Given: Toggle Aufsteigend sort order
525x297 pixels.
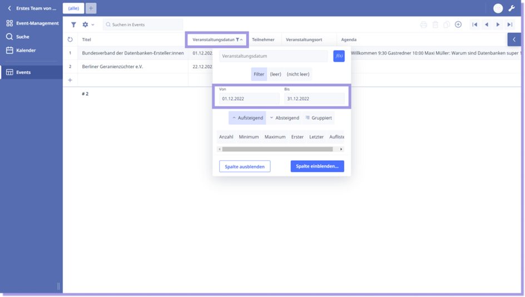Looking at the screenshot, I should point(247,118).
